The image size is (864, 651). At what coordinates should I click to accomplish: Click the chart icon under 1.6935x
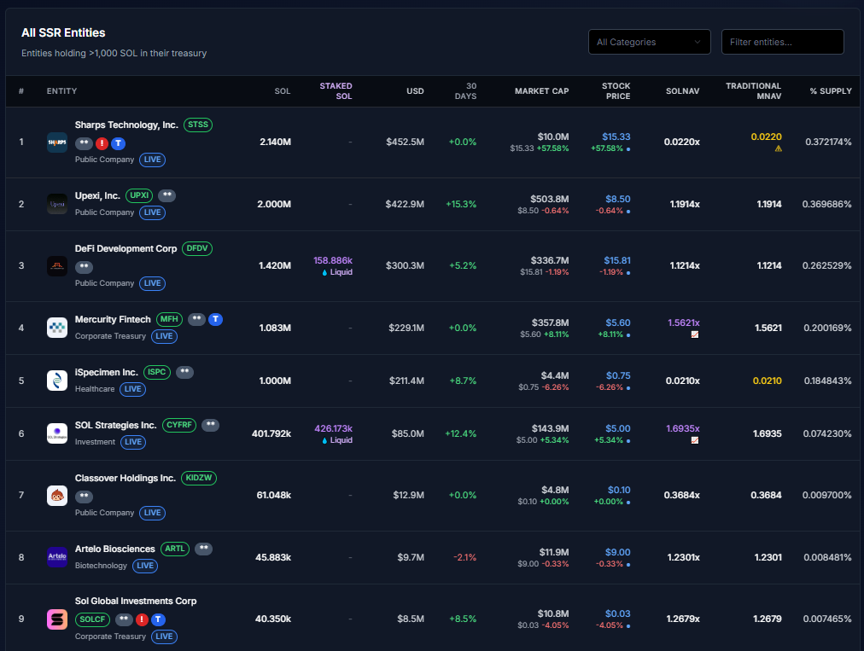point(695,440)
